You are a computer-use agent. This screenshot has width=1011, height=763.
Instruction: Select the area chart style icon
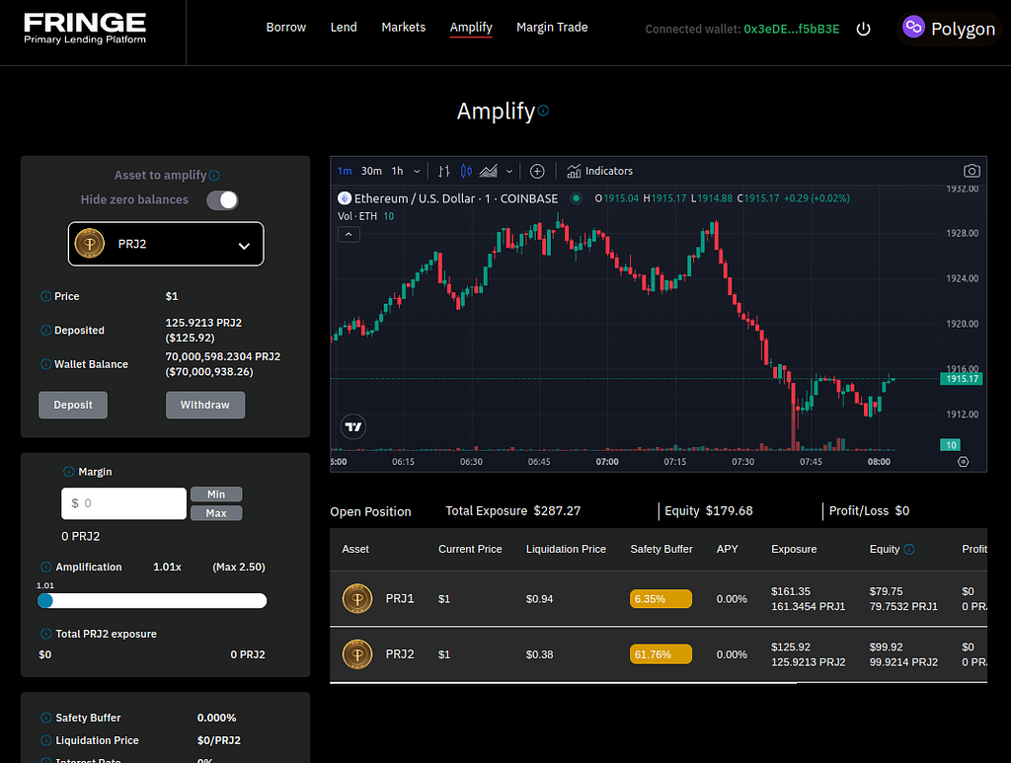[489, 171]
